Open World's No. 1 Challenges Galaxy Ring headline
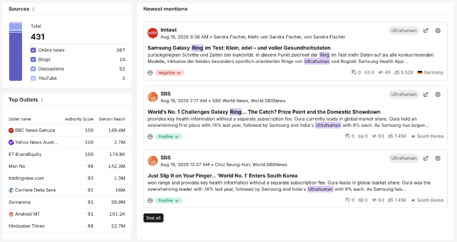 click(264, 112)
